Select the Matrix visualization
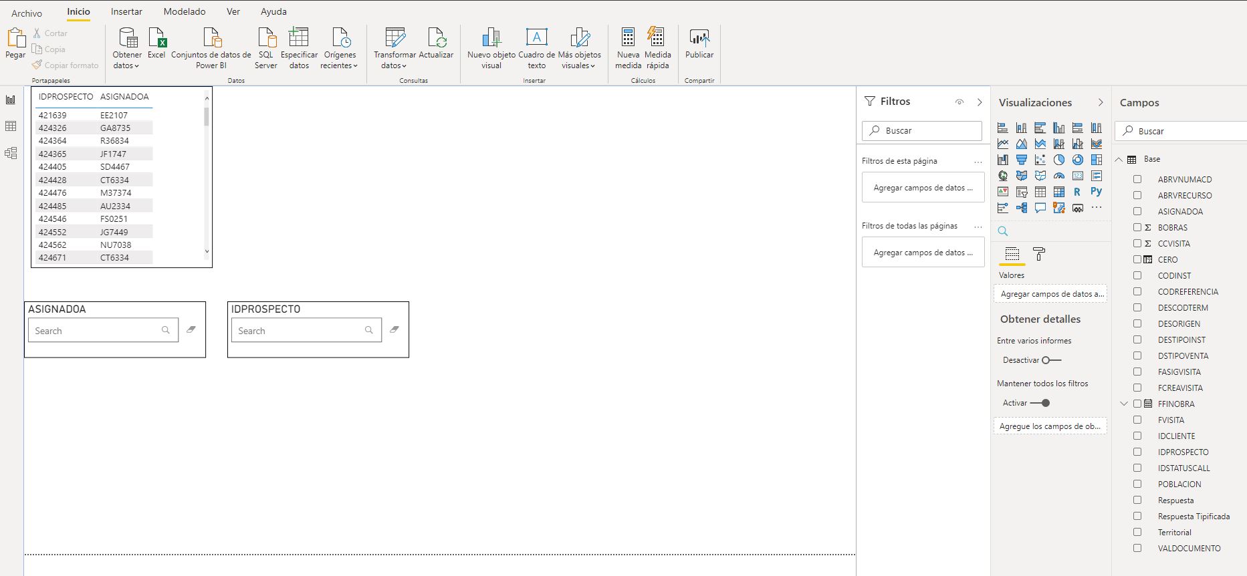Screen dimensions: 1247x576 point(1059,192)
